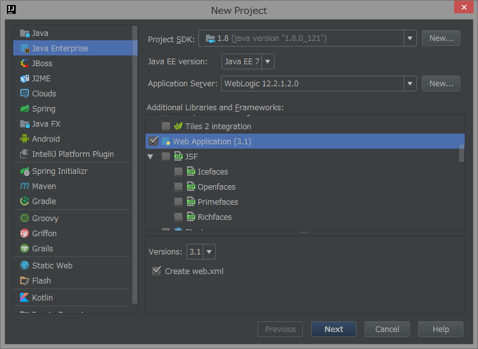The image size is (478, 349).
Task: Click the Kotlin K icon
Action: (x=25, y=297)
